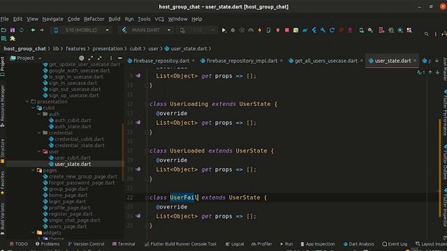Open the File menu

coord(5,19)
